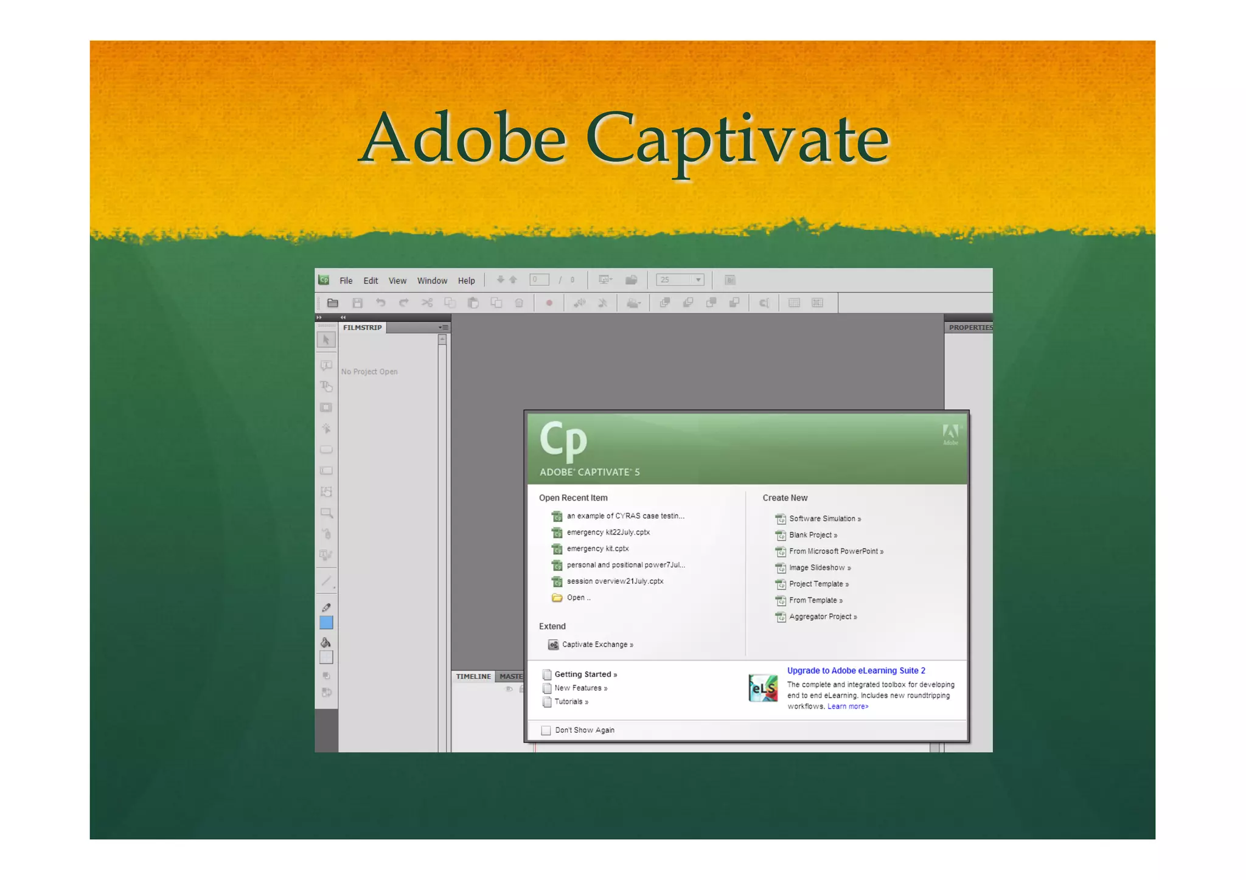Click the Adobe Bridge Br icon
Image resolution: width=1246 pixels, height=880 pixels.
pos(730,280)
